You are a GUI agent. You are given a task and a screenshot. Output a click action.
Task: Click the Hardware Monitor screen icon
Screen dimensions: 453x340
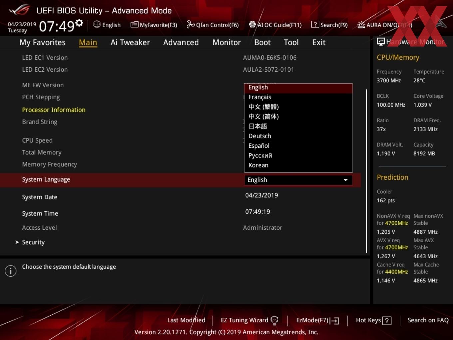pyautogui.click(x=381, y=42)
